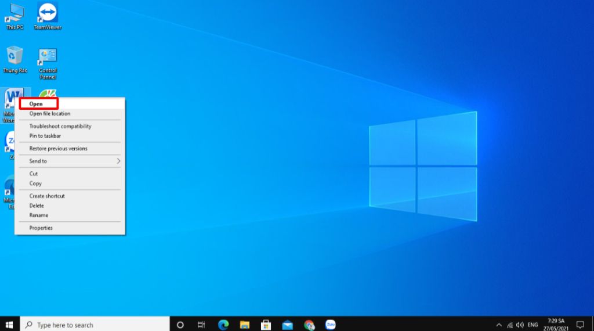Select the TeamViewer desktop shortcut
Image resolution: width=594 pixels, height=331 pixels.
[48, 17]
